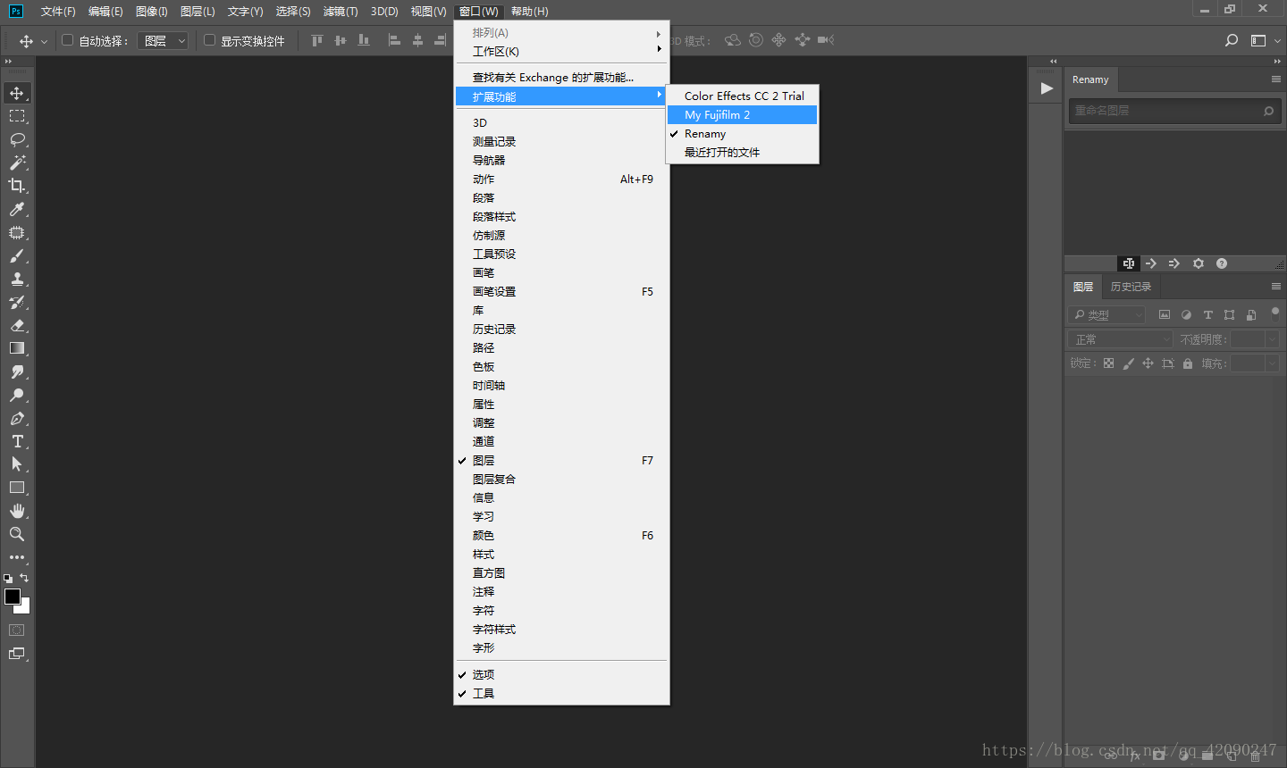Open the workspace switcher dropdown

1265,40
